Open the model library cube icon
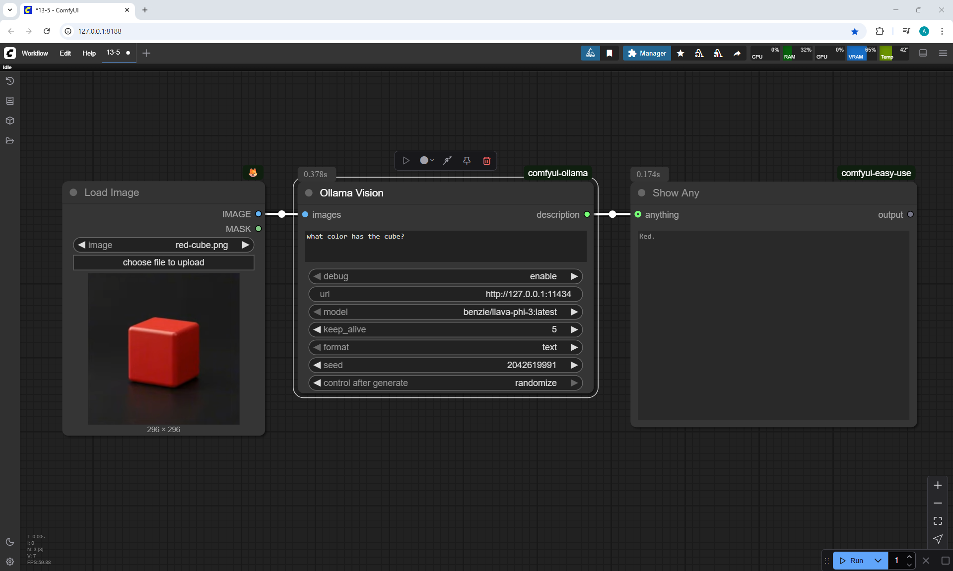Image resolution: width=953 pixels, height=571 pixels. click(10, 121)
